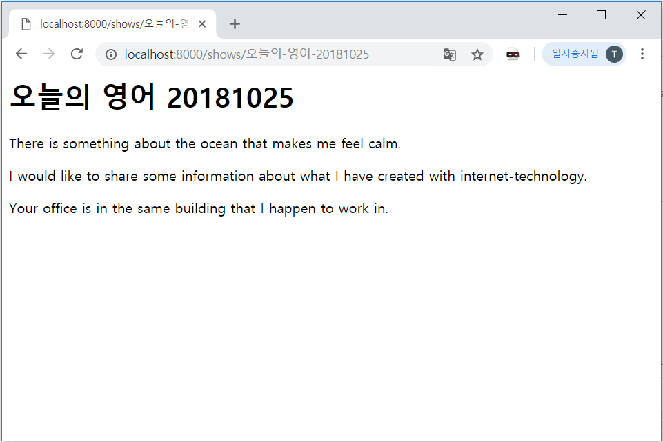Viewport: 663px width, 442px height.
Task: Reload the current page
Action: (x=77, y=54)
